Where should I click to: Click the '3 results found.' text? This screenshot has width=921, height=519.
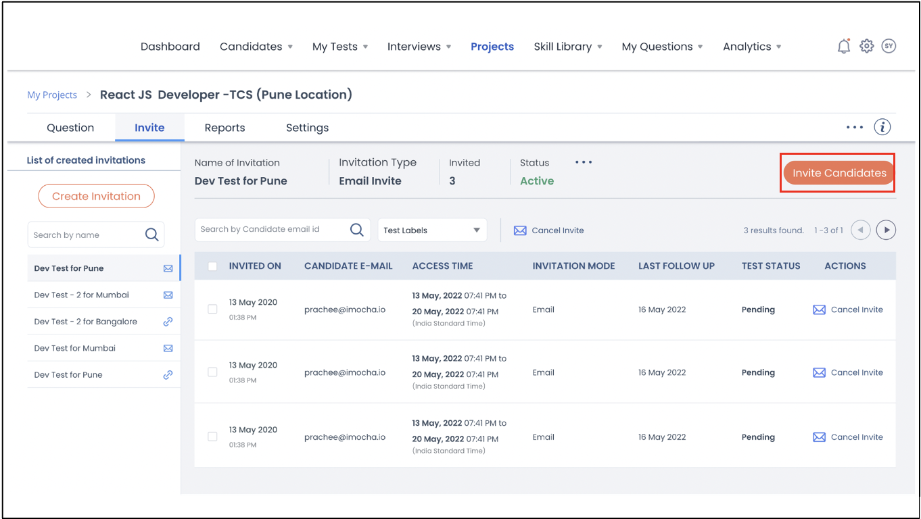[x=774, y=230]
